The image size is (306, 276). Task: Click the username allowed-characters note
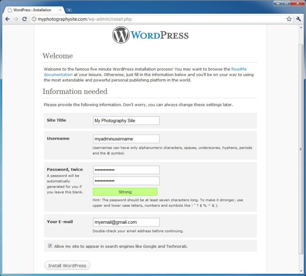pyautogui.click(x=172, y=151)
